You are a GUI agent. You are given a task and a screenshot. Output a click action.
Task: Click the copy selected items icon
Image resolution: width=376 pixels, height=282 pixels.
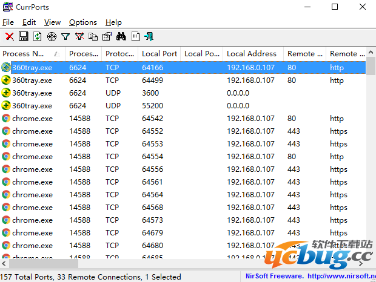93,37
